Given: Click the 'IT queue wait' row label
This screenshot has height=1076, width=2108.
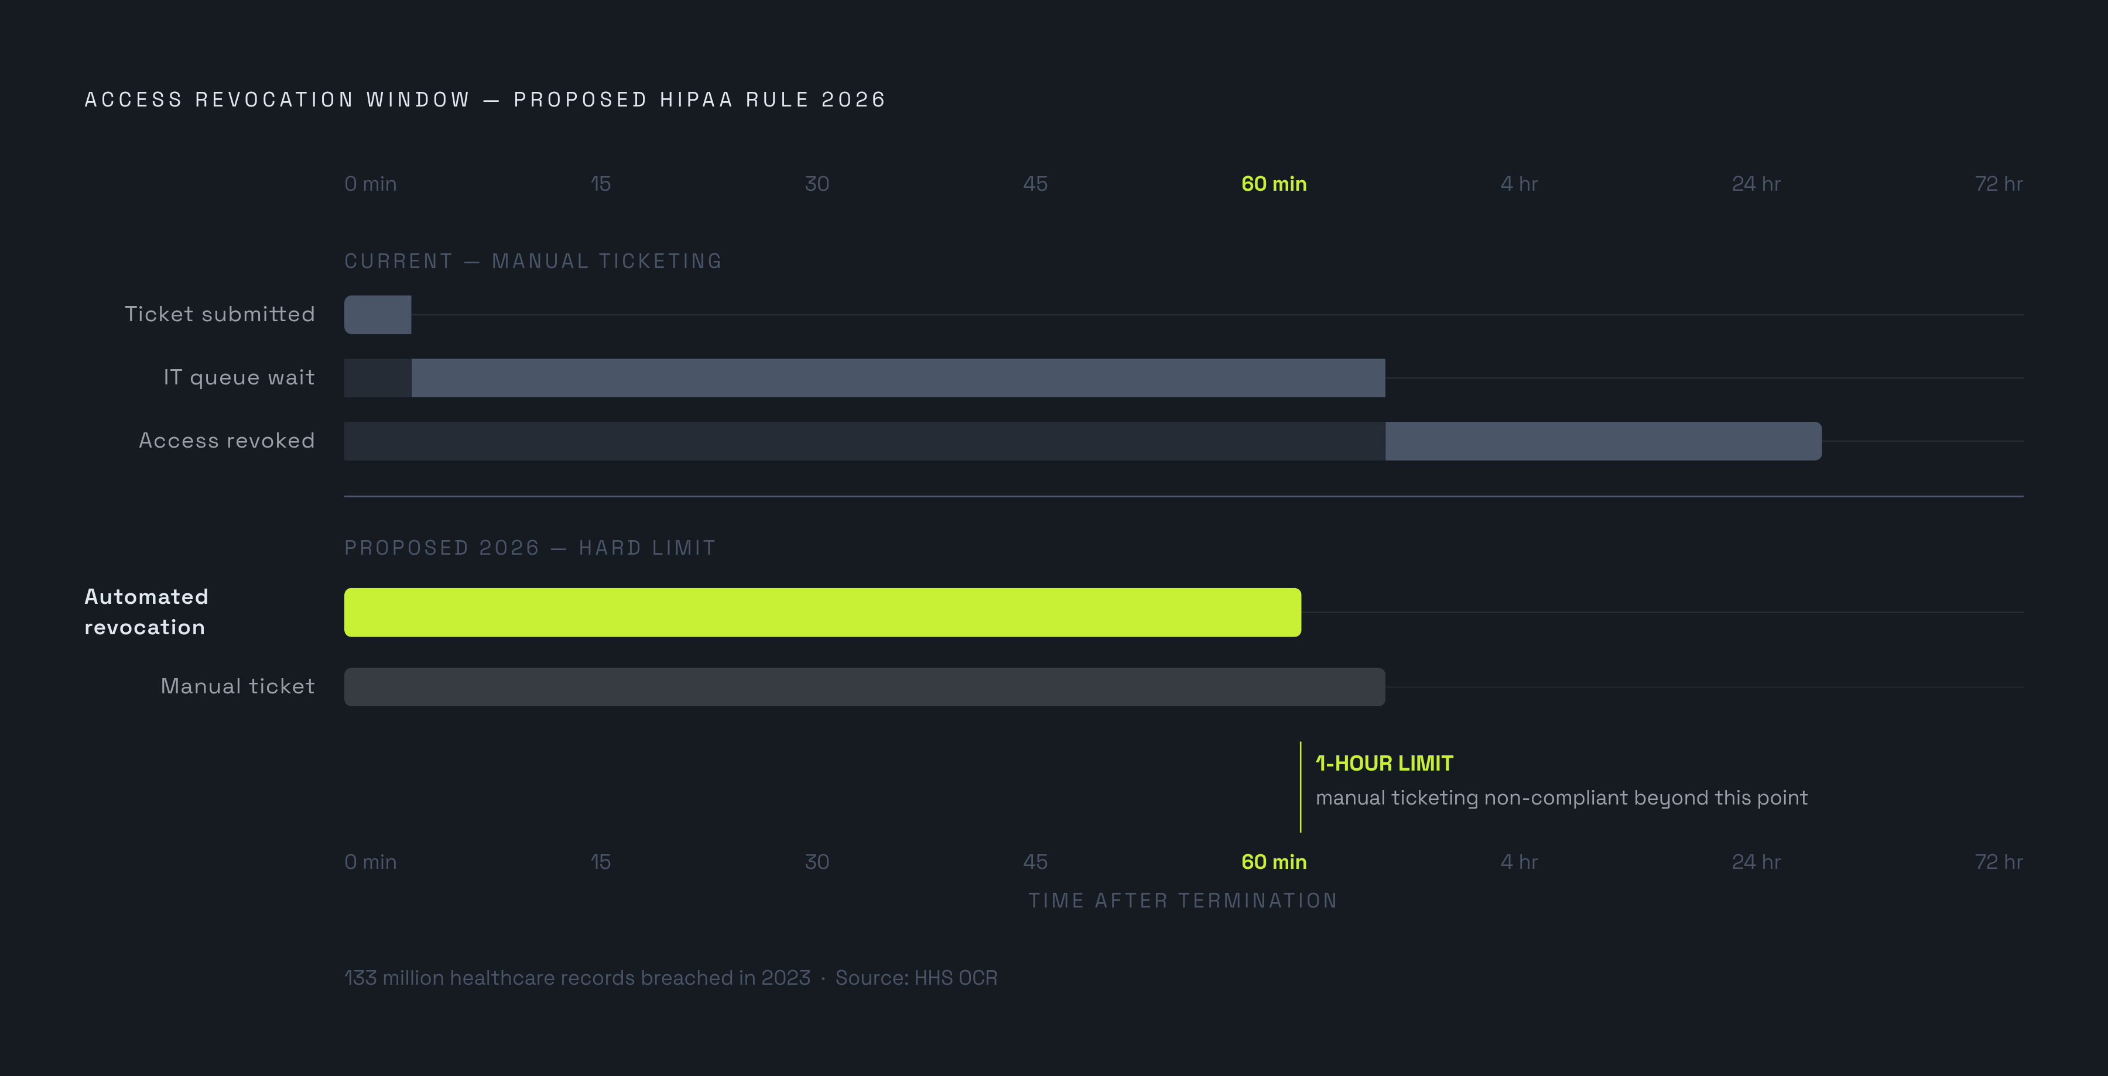Looking at the screenshot, I should click(x=239, y=377).
